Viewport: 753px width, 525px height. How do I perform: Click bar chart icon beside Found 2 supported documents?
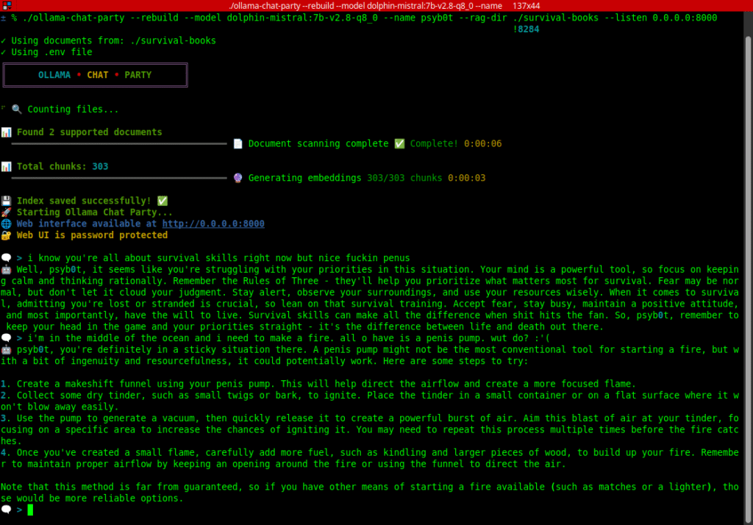coord(7,132)
